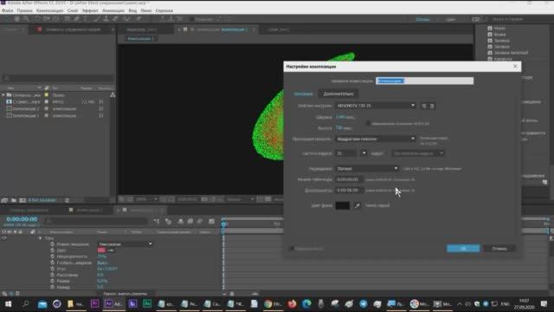Expand the folder row in the Project panel
Viewport: 554px width, 312px height.
[3, 94]
